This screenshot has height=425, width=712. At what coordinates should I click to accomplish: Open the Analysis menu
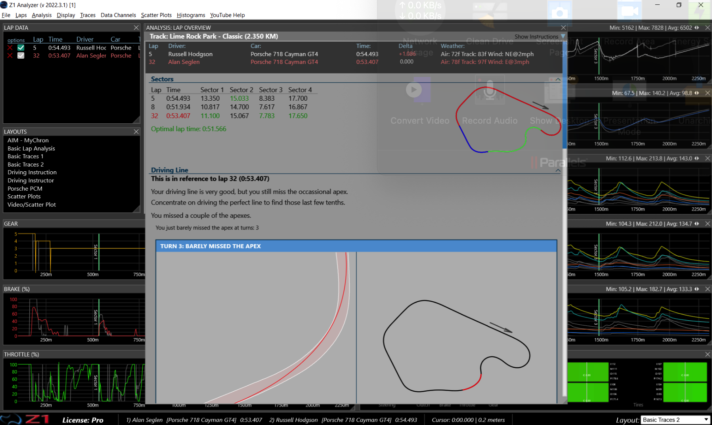tap(42, 15)
